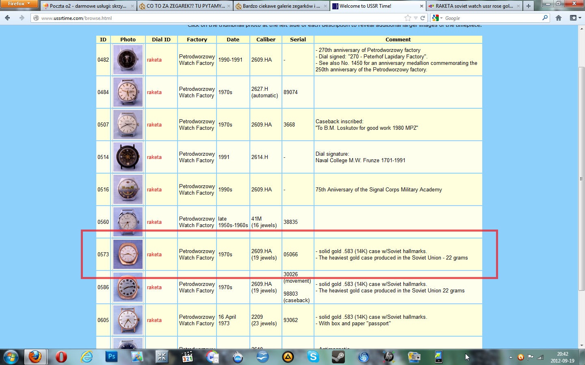Launch Internet Explorer from taskbar
Viewport: 585px width, 365px height.
click(87, 357)
